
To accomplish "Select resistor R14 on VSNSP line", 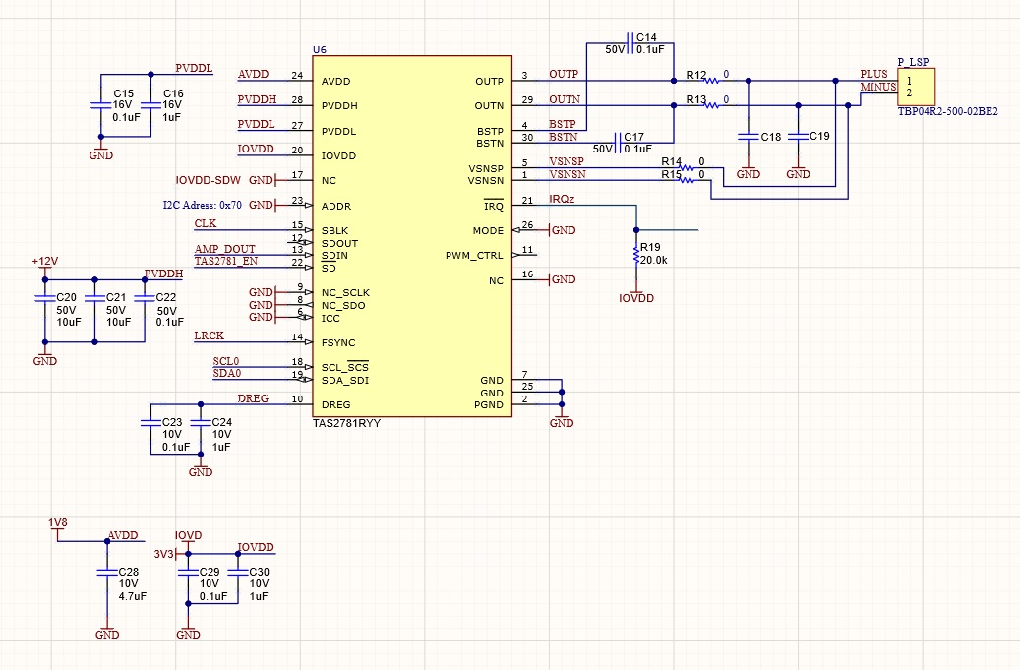I will click(x=687, y=168).
